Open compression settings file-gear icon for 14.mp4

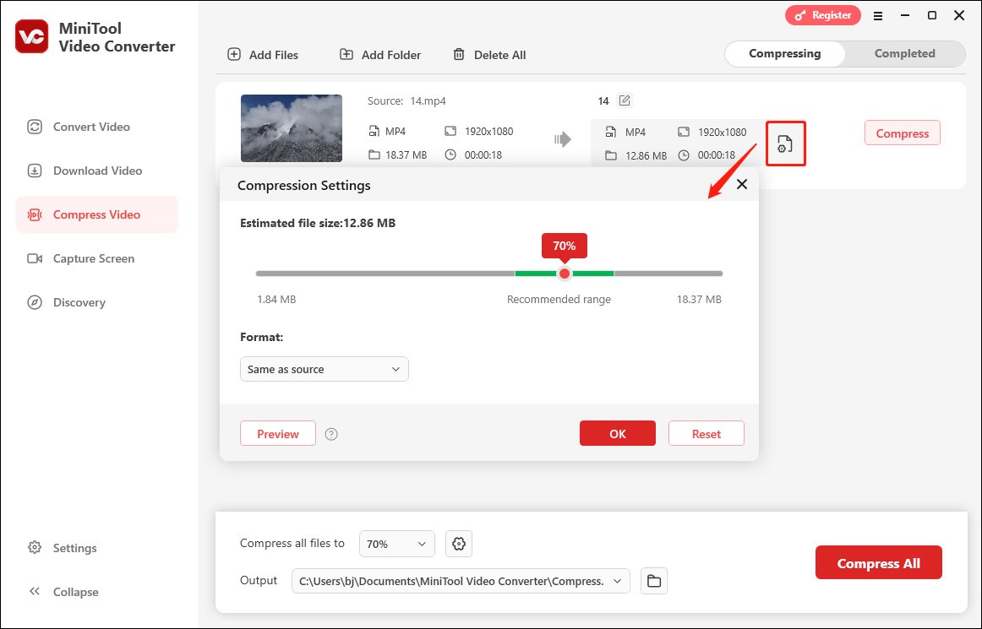click(x=785, y=144)
